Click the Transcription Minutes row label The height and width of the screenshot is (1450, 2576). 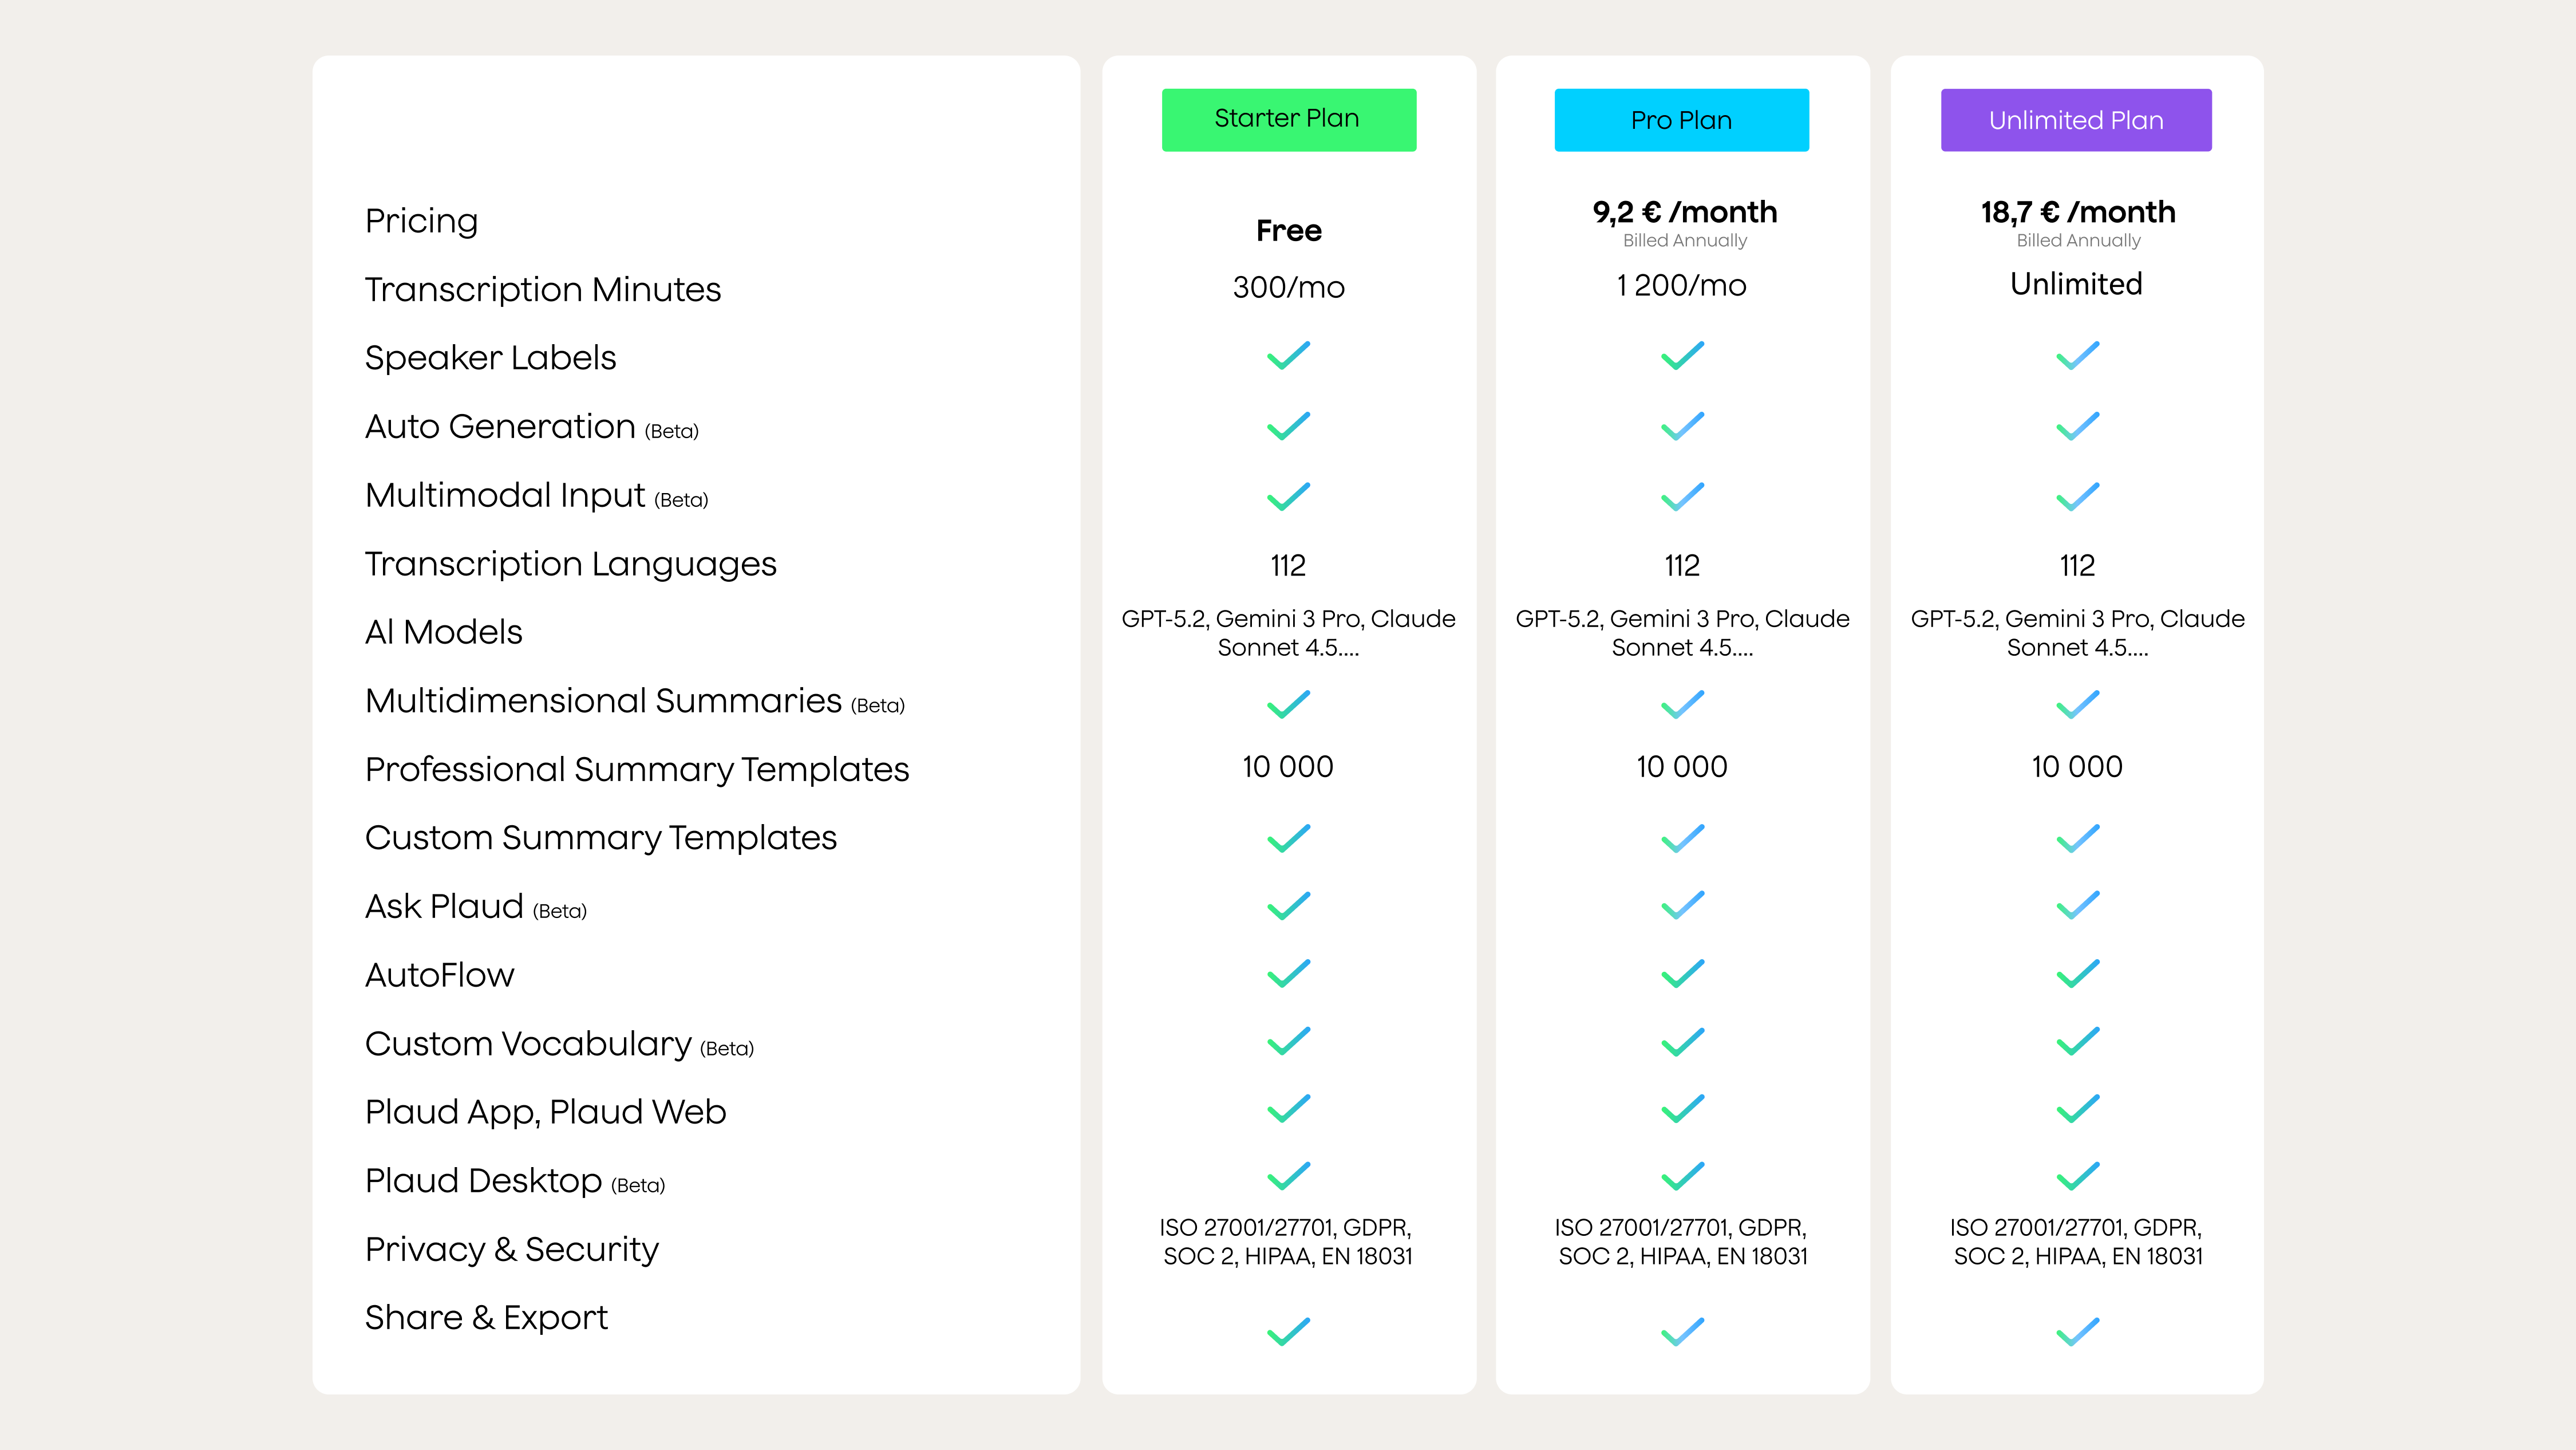(542, 289)
